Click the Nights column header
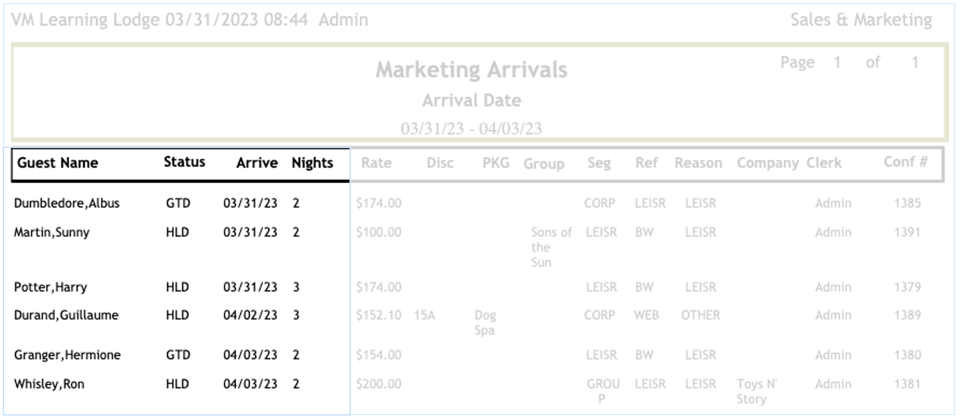The height and width of the screenshot is (417, 960). tap(312, 163)
